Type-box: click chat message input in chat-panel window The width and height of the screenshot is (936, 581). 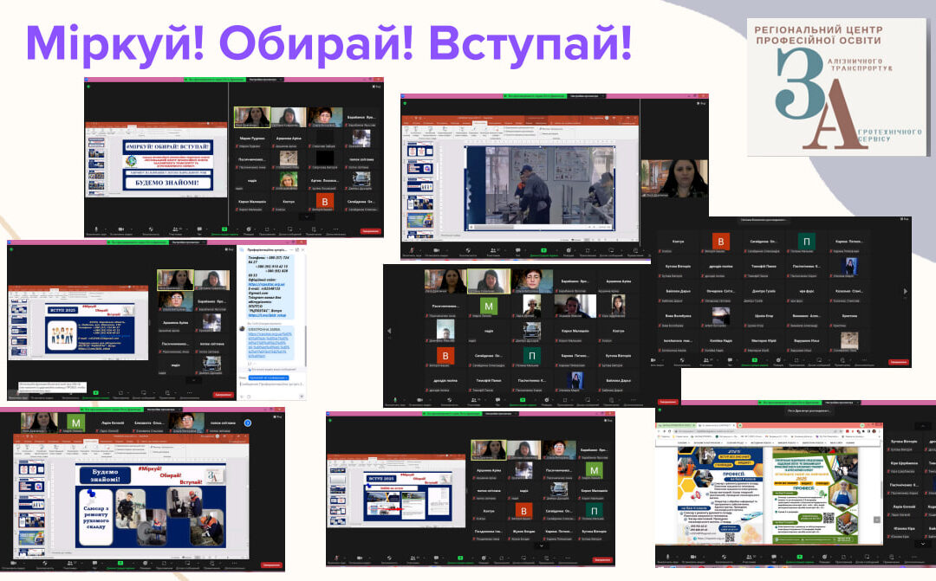point(271,384)
